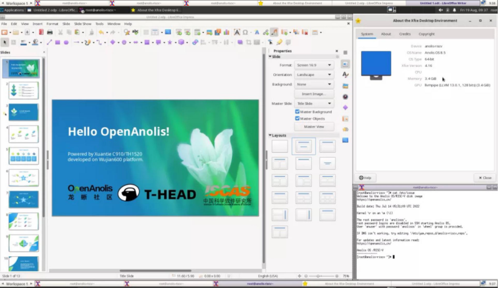
Task: Click Close button in About Xfce dialog
Action: coord(485,178)
